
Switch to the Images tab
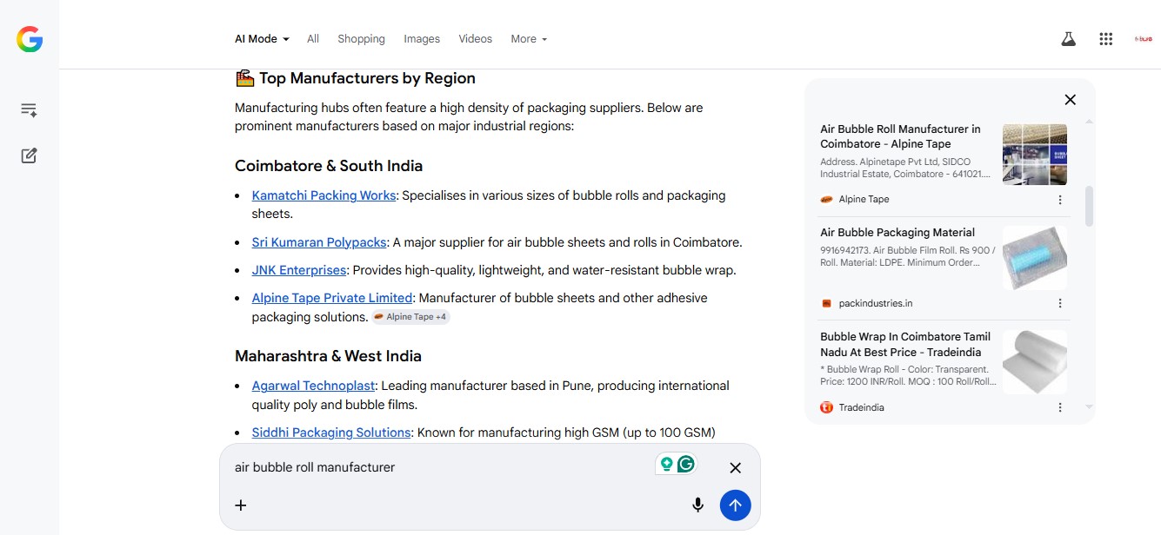(x=422, y=39)
